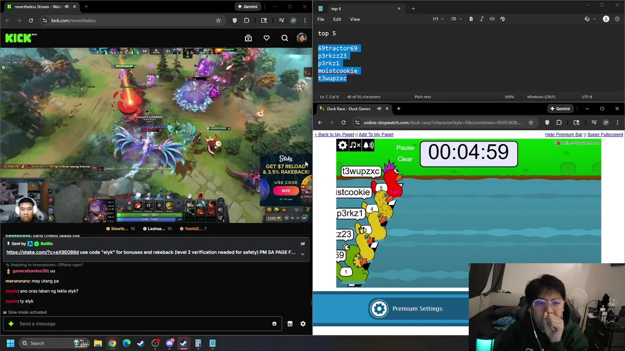Clear the duck race timer
The width and height of the screenshot is (625, 351).
pos(405,159)
